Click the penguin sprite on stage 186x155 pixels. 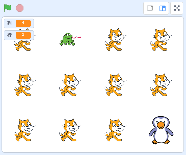tap(161, 130)
